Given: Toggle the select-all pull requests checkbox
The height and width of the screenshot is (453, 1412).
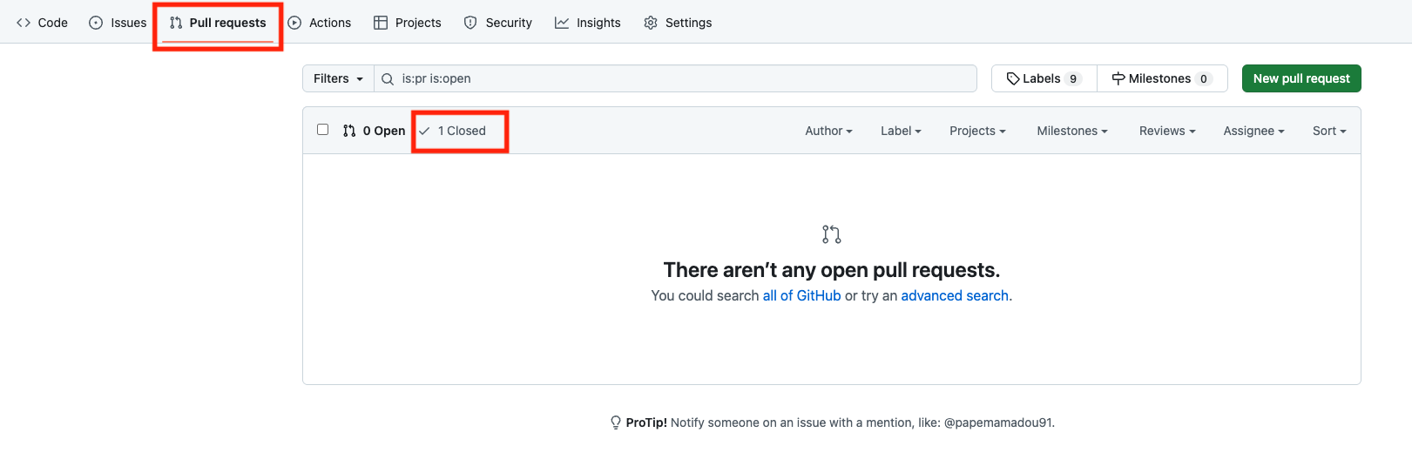Looking at the screenshot, I should pos(323,130).
